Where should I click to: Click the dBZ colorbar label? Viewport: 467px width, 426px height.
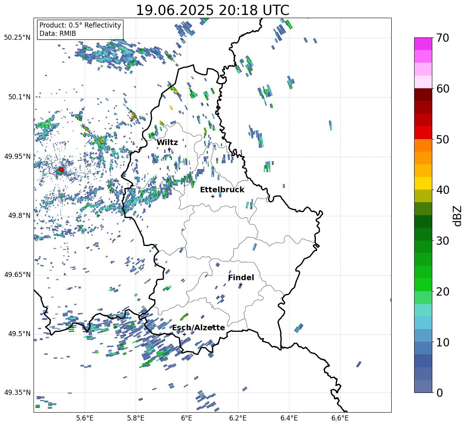[458, 216]
